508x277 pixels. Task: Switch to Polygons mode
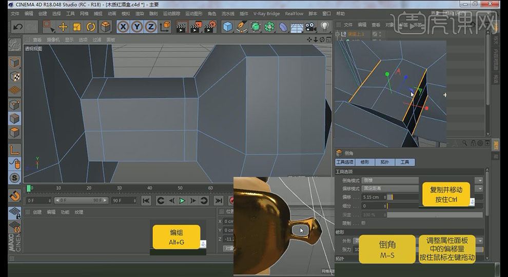(14, 132)
